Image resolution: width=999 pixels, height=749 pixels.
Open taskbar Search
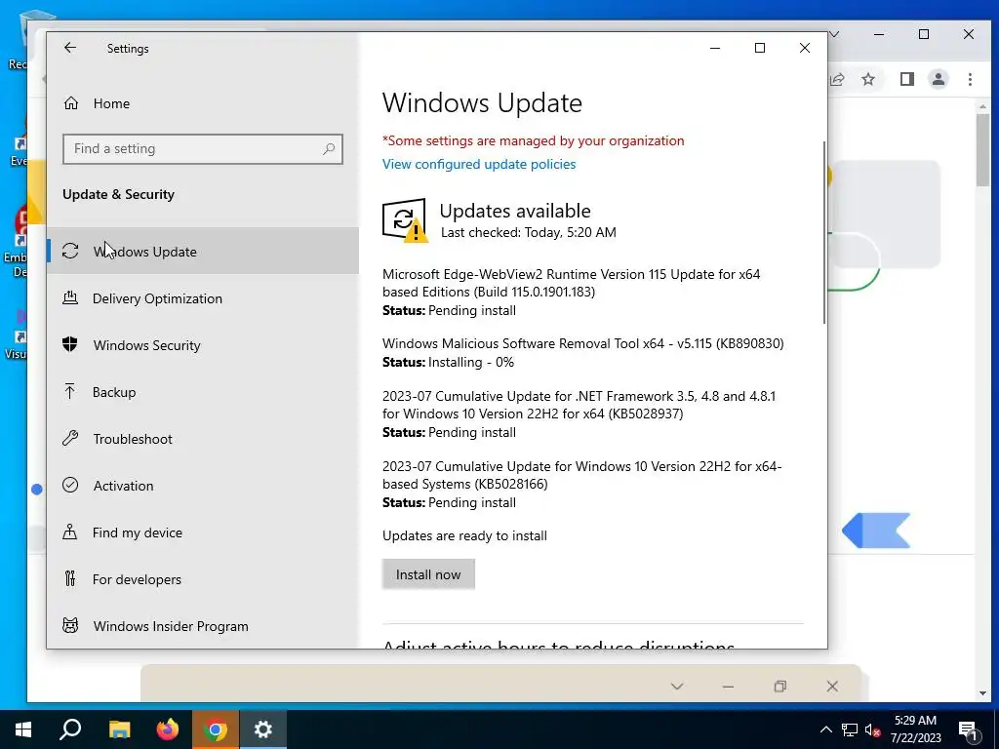70,729
